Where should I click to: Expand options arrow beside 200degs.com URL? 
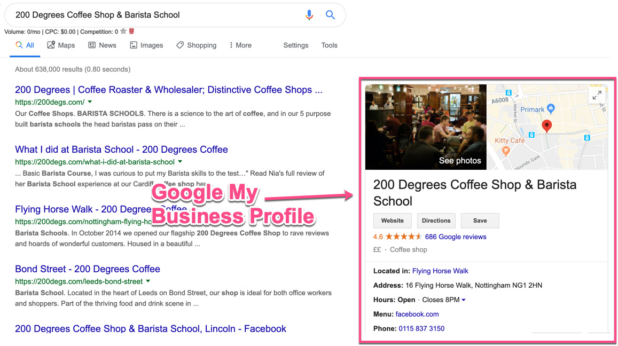[x=90, y=101]
